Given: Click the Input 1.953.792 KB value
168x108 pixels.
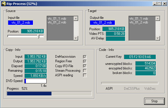Looking at the screenshot, I should point(36,57).
